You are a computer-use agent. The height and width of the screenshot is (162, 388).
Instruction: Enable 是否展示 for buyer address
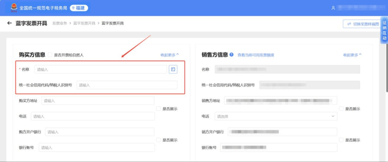pos(158,109)
